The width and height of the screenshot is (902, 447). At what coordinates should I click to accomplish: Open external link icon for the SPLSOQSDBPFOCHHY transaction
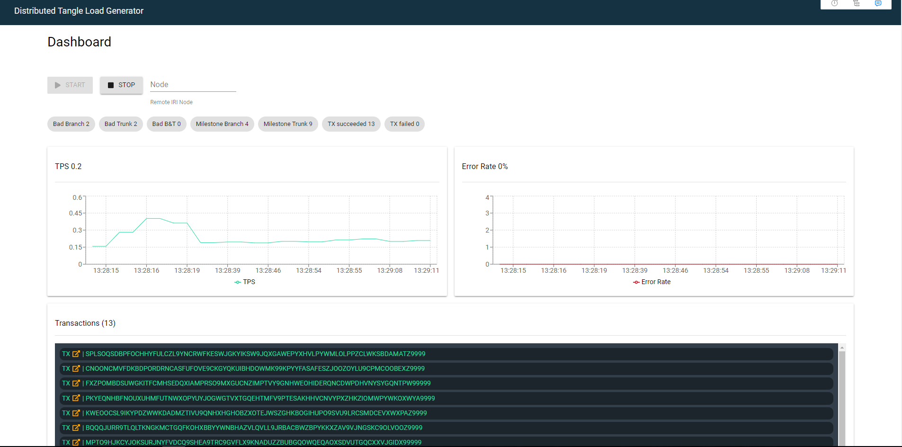click(x=76, y=354)
